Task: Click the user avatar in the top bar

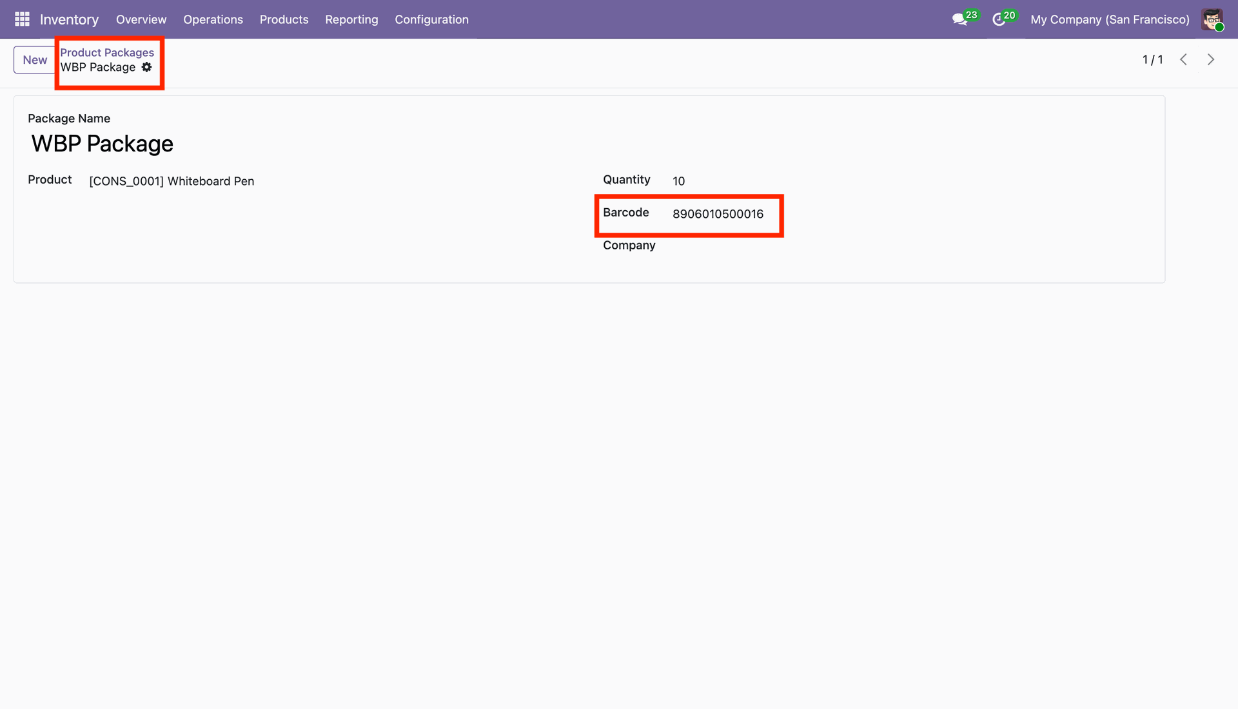Action: [x=1212, y=19]
